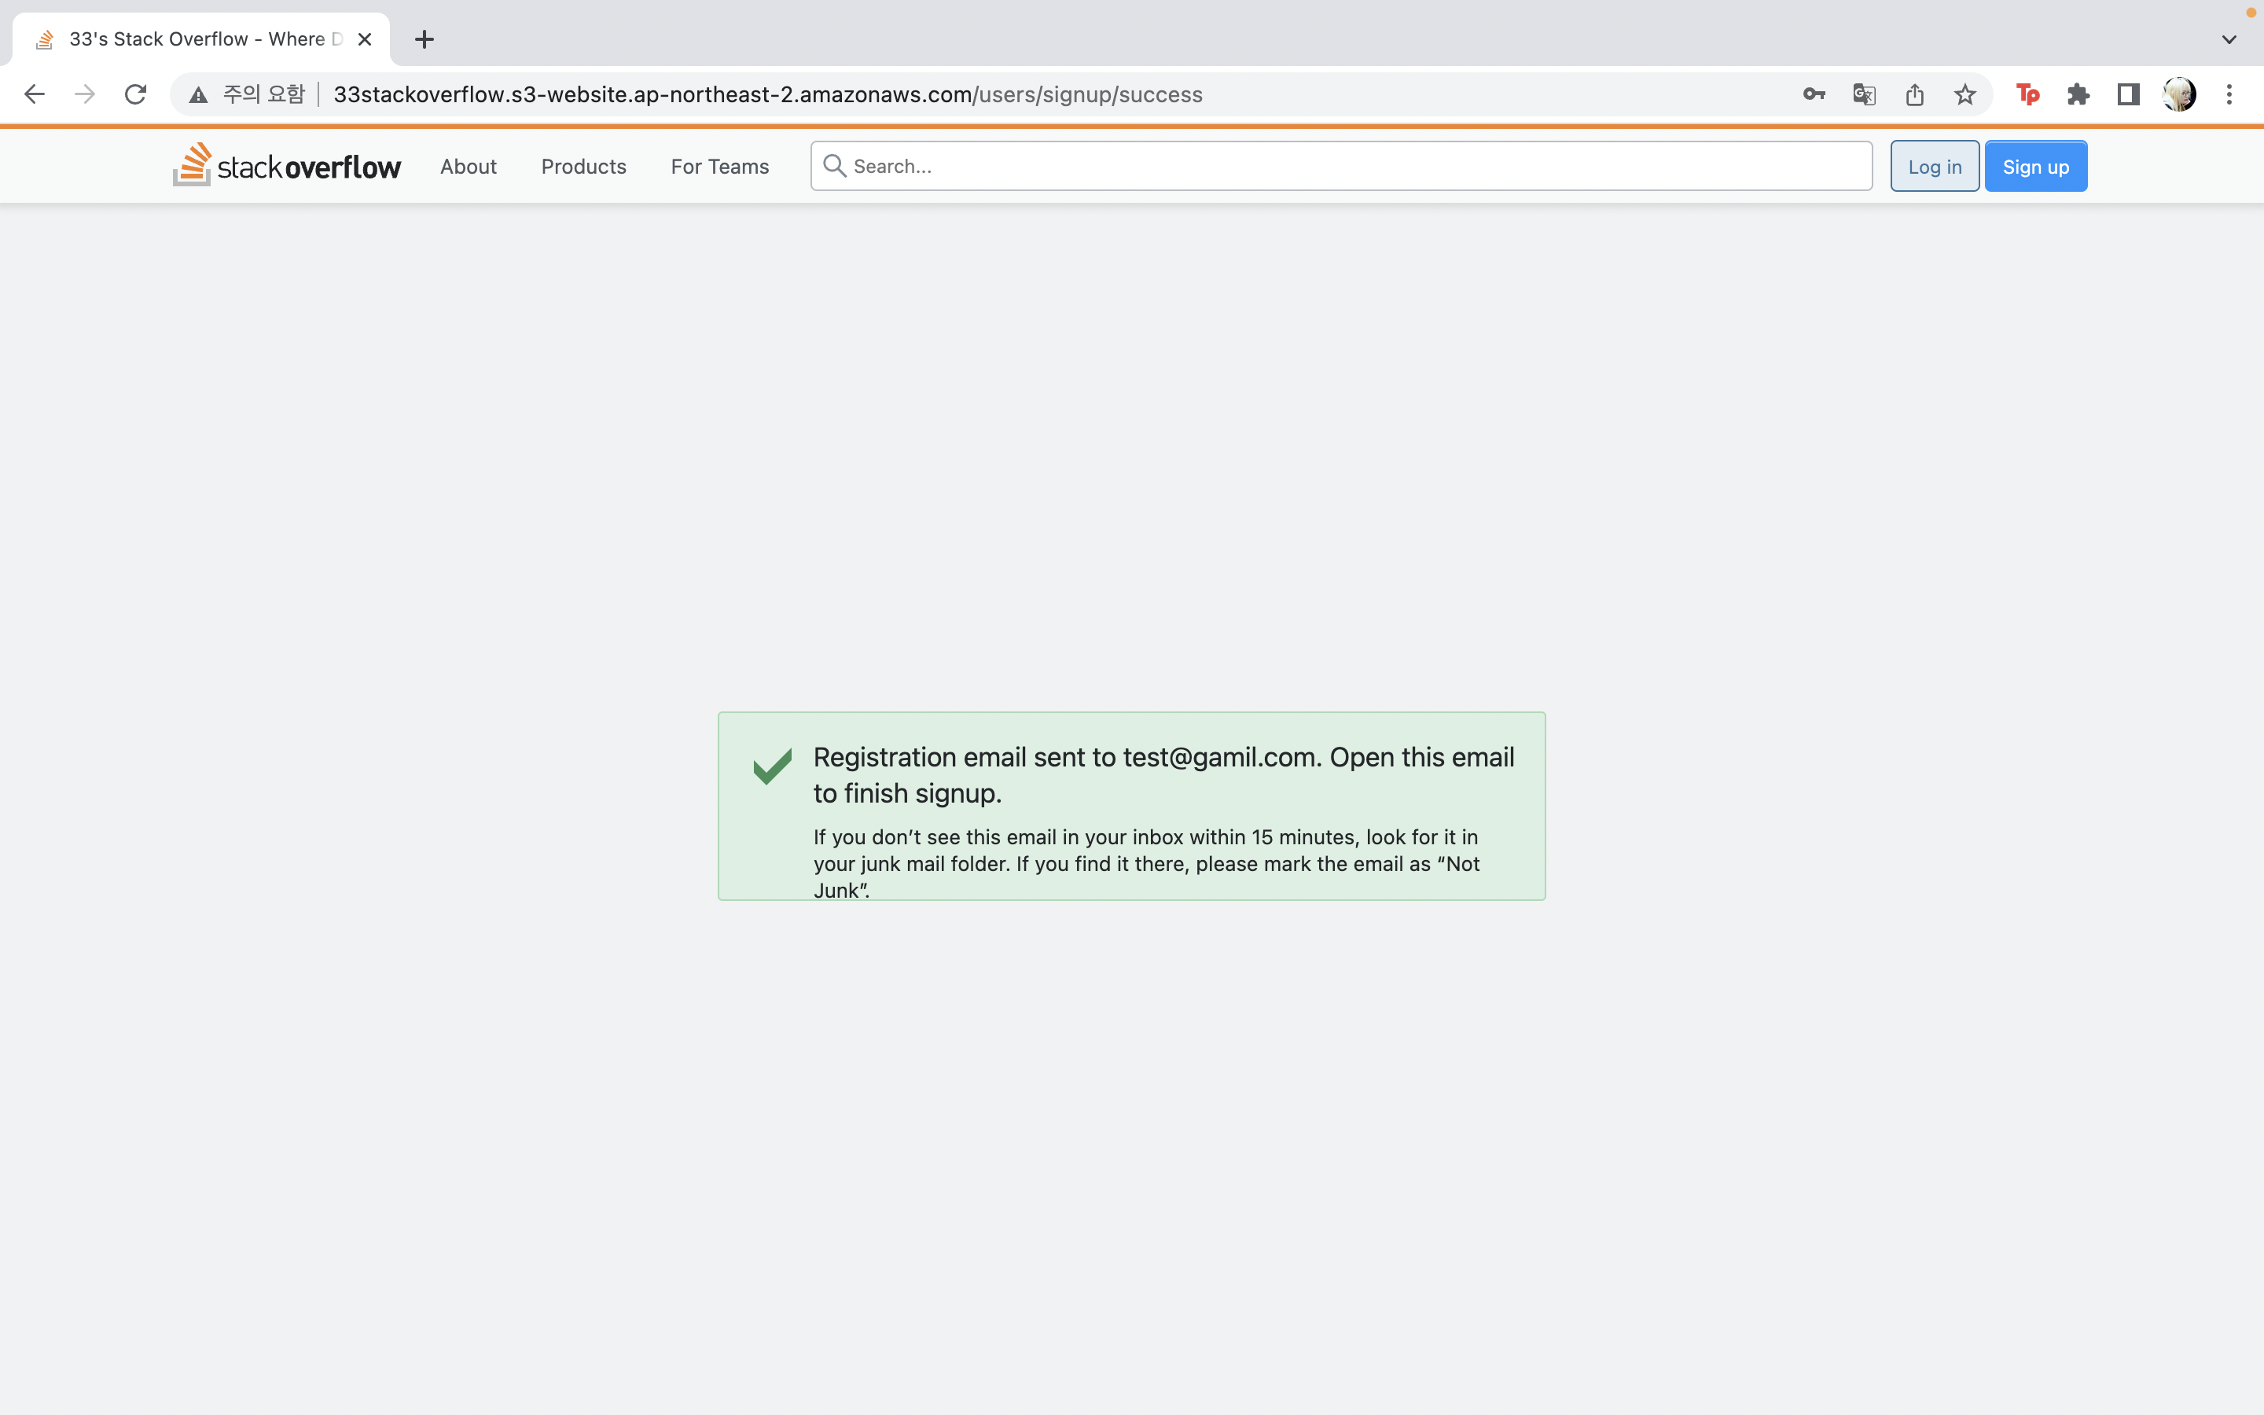
Task: Click the 'If you don't see this email' paragraph
Action: coord(1146,863)
